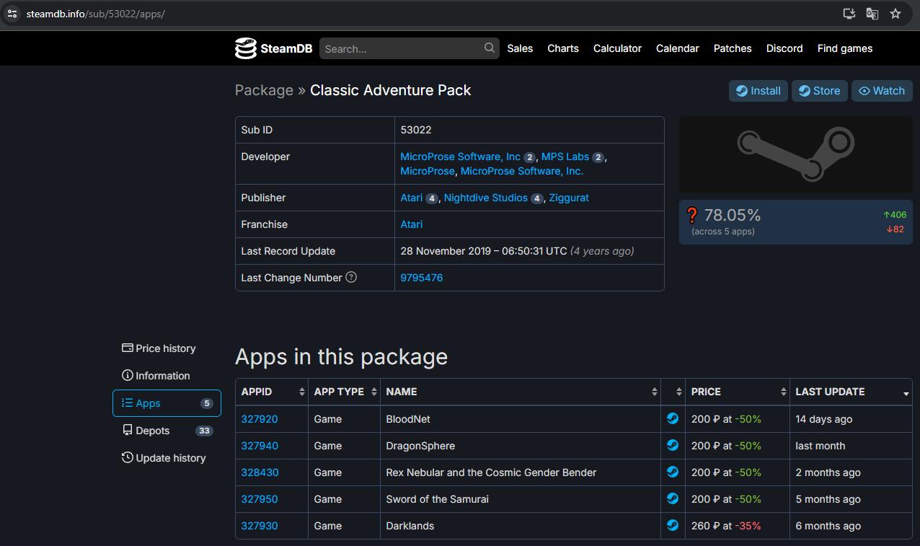Screen dimensions: 920x546
Task: Open publisher Ziggurat link
Action: (x=569, y=198)
